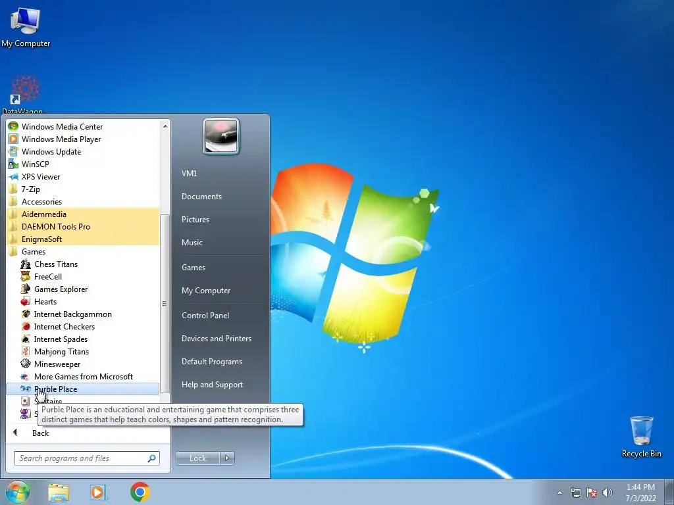This screenshot has width=674, height=505.
Task: Open Windows Update icon
Action: click(13, 151)
